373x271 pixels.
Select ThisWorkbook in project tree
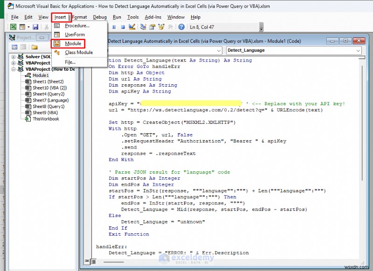(46, 119)
